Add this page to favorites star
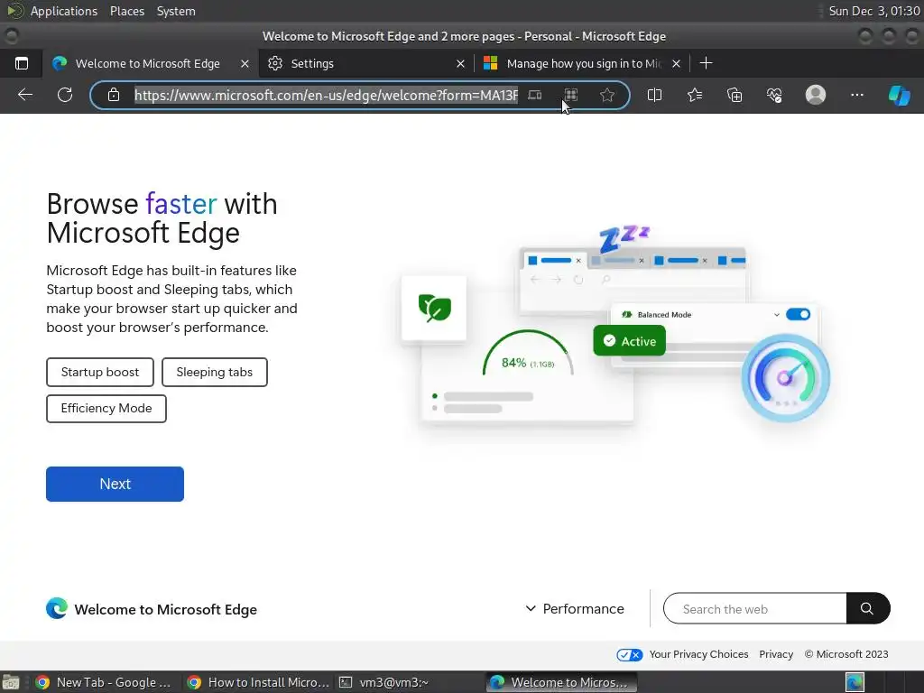The height and width of the screenshot is (693, 924). tap(607, 95)
